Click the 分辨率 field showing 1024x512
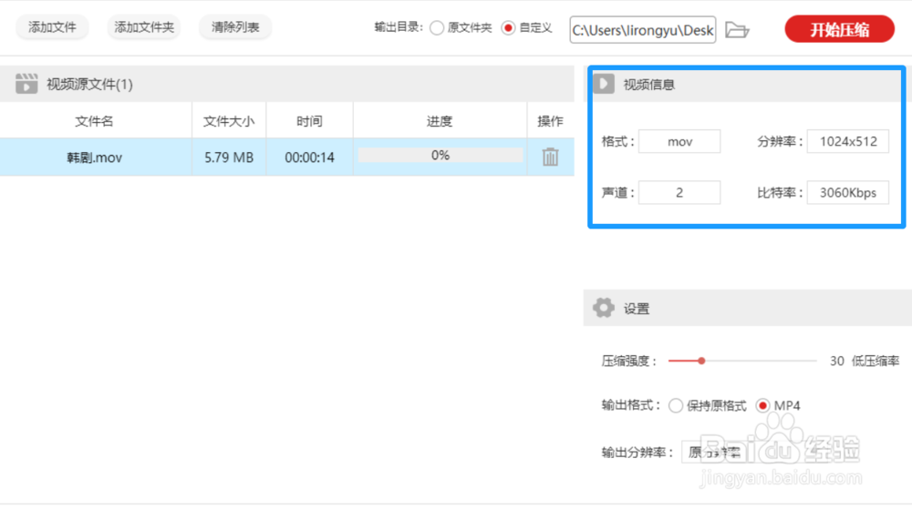 [848, 142]
